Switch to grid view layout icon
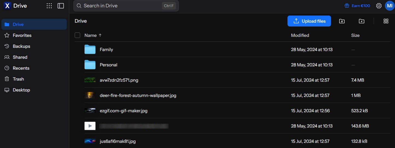 [x=386, y=21]
